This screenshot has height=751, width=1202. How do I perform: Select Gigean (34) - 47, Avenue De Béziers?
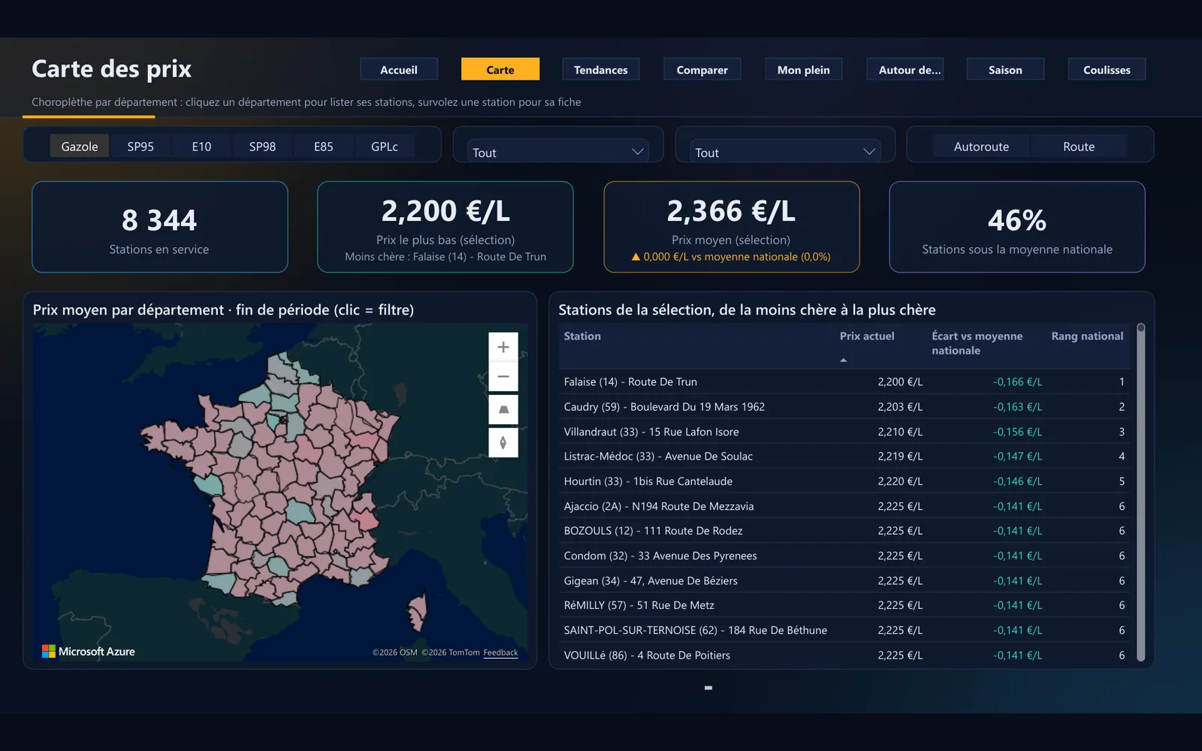coord(844,581)
